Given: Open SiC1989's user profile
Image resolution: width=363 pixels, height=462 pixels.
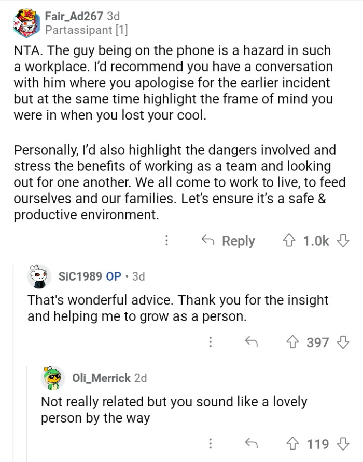Looking at the screenshot, I should click(80, 276).
